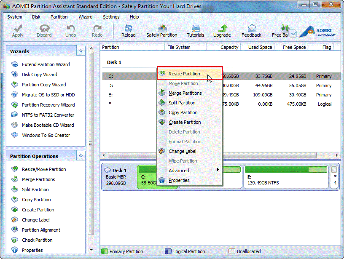Open the System menu
This screenshot has height=259, width=344.
point(14,17)
